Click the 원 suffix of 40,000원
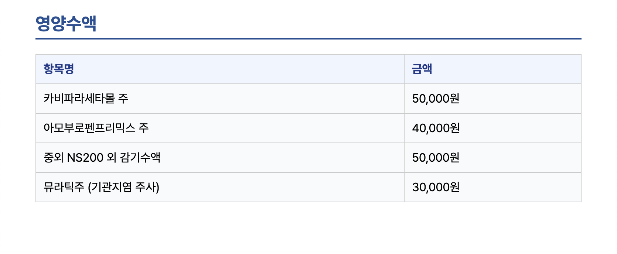The image size is (617, 254). (455, 128)
